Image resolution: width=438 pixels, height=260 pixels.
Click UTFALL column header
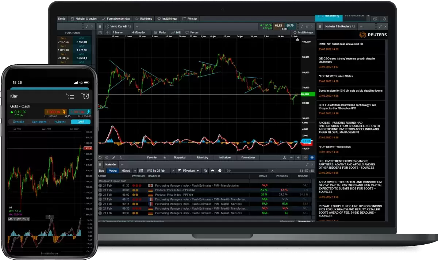coord(262,176)
